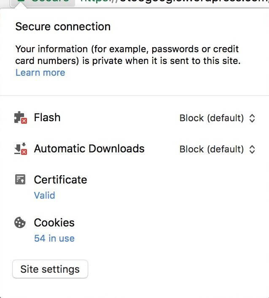Click the Secure connection heading
269x298 pixels.
click(x=63, y=27)
